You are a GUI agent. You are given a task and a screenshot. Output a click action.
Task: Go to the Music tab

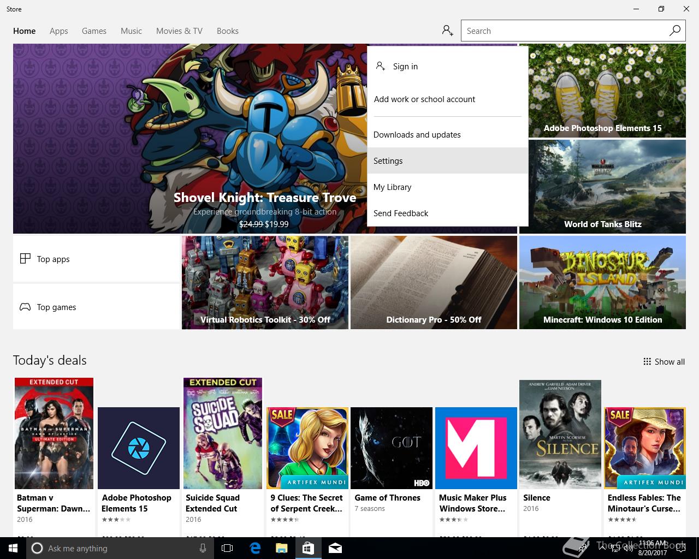(131, 31)
